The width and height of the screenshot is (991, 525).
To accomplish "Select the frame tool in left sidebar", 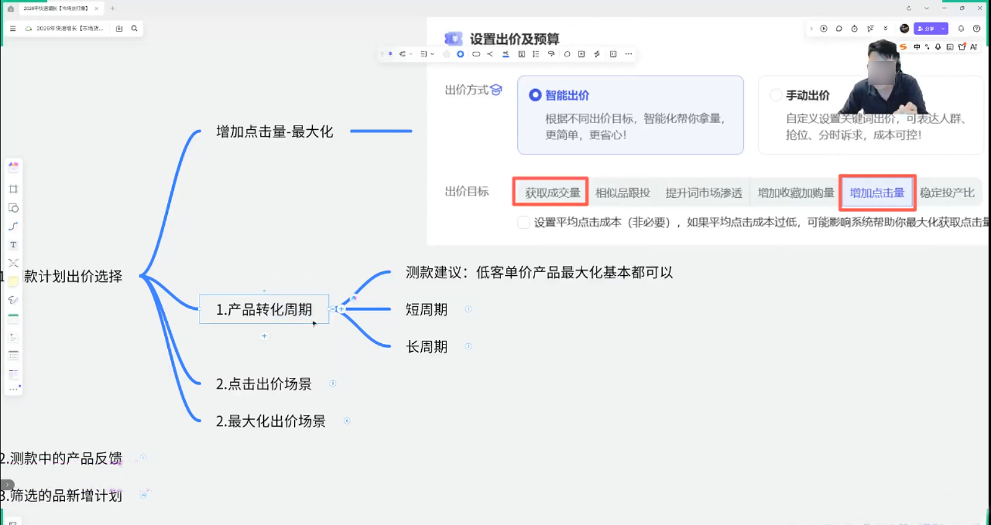I will coord(13,189).
